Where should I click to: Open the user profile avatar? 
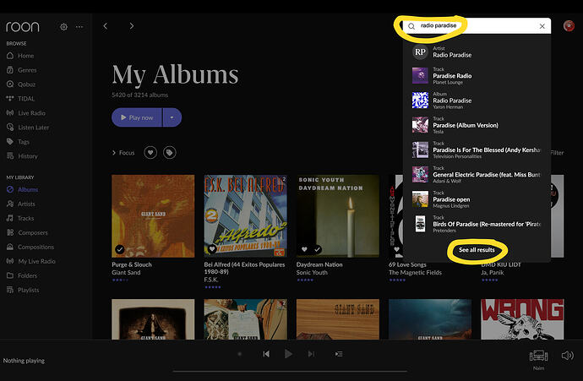point(569,26)
